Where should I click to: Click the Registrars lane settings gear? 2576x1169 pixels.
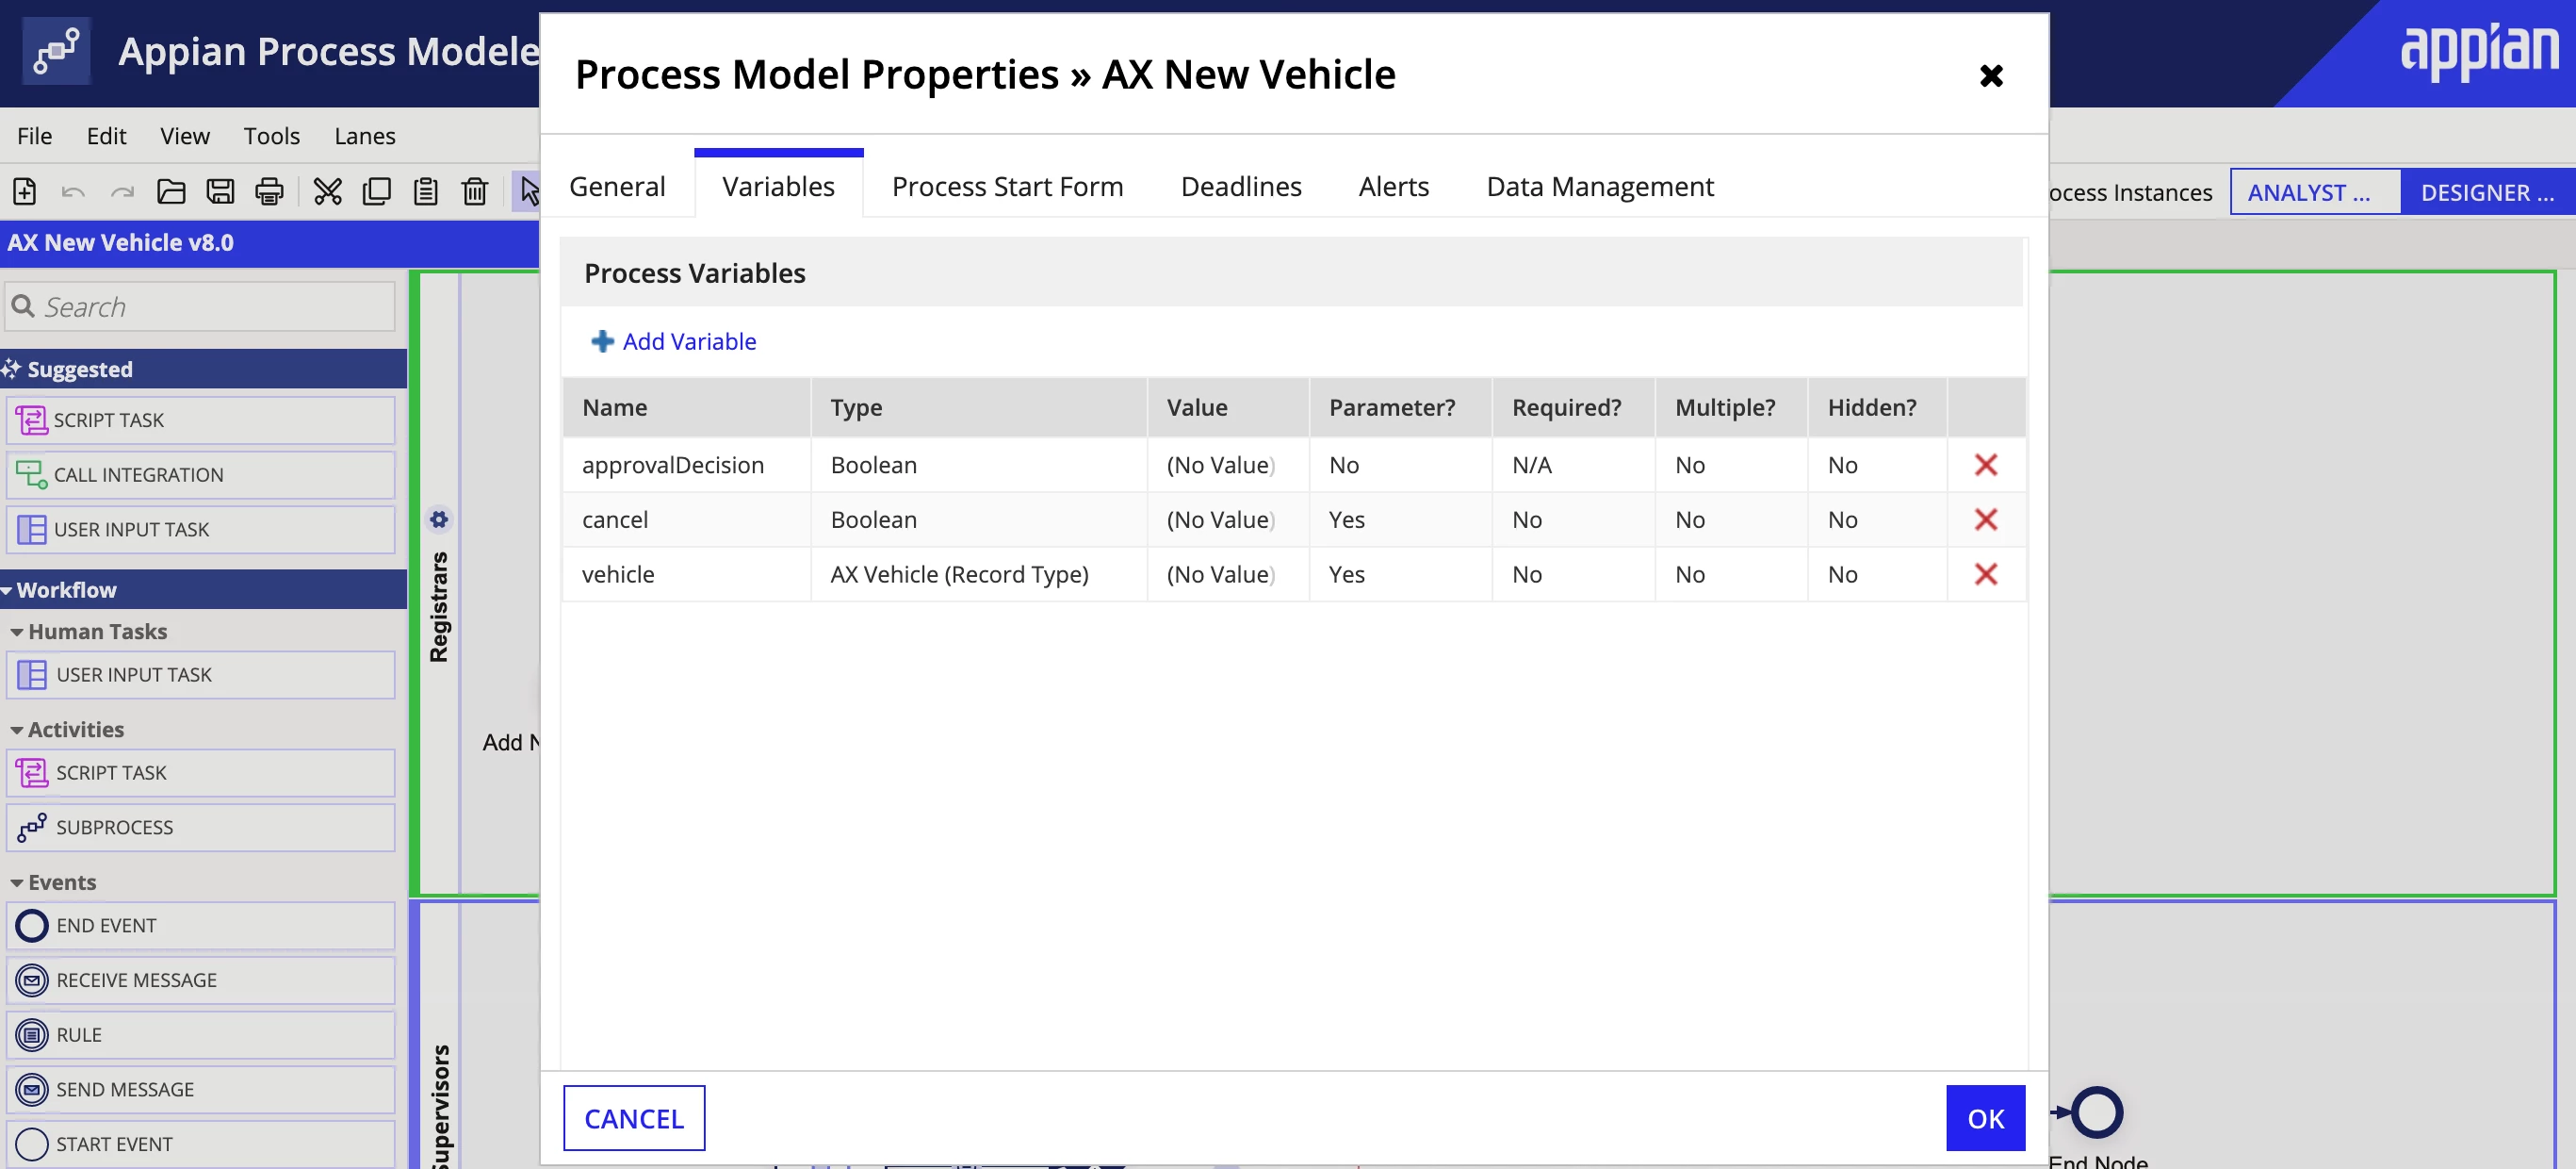click(438, 519)
